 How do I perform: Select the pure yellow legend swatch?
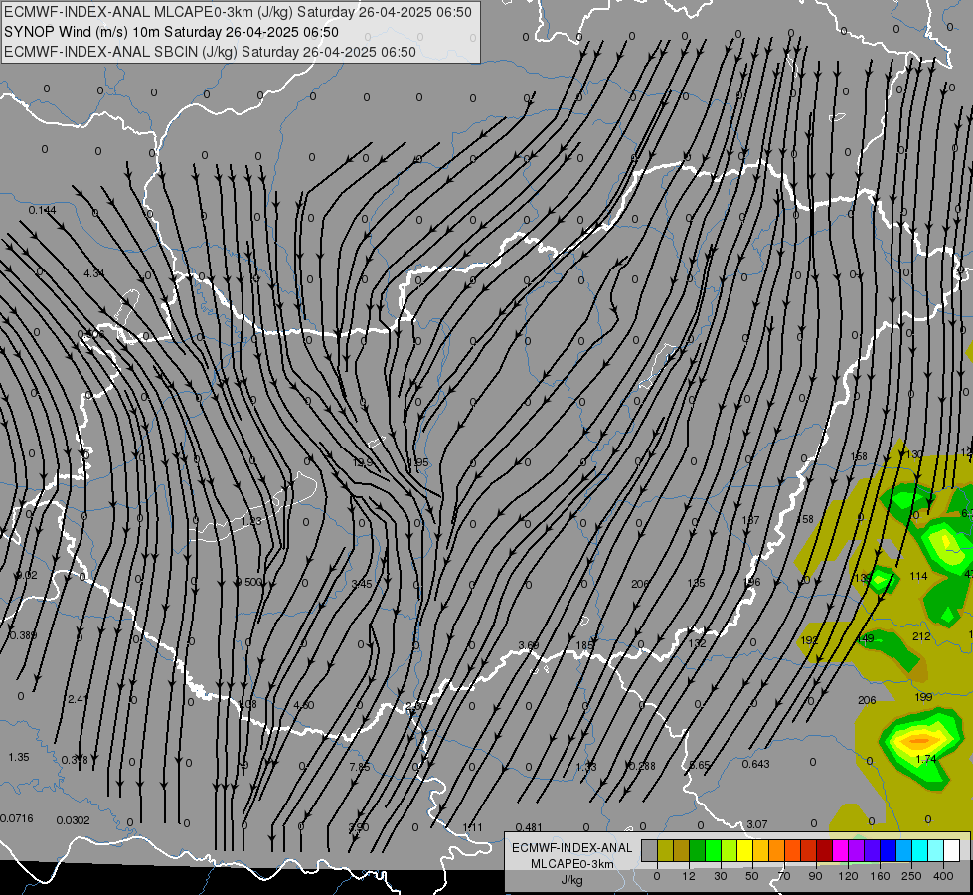click(x=744, y=851)
